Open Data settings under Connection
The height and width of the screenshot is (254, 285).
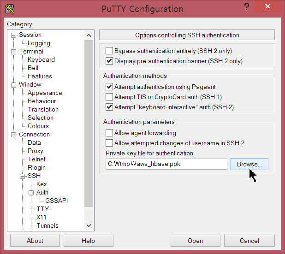[x=34, y=142]
